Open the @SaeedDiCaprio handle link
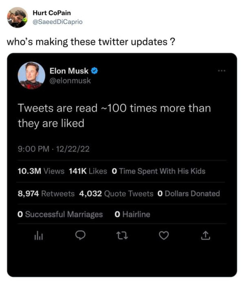Viewport: 244px width, 284px height. (58, 22)
